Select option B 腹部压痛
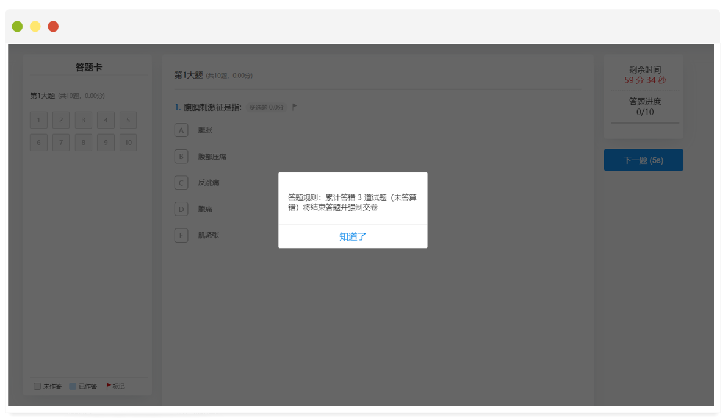This screenshot has height=418, width=728. click(181, 157)
